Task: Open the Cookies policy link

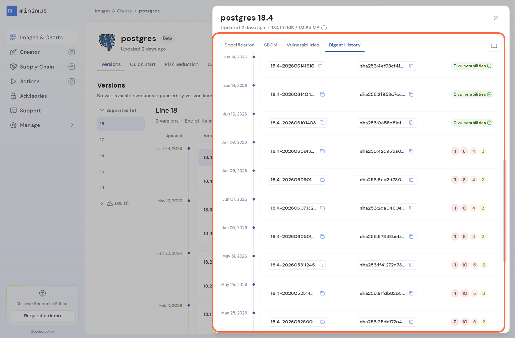Action: pos(42,332)
